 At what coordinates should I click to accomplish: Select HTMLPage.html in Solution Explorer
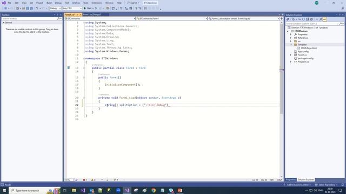point(309,48)
